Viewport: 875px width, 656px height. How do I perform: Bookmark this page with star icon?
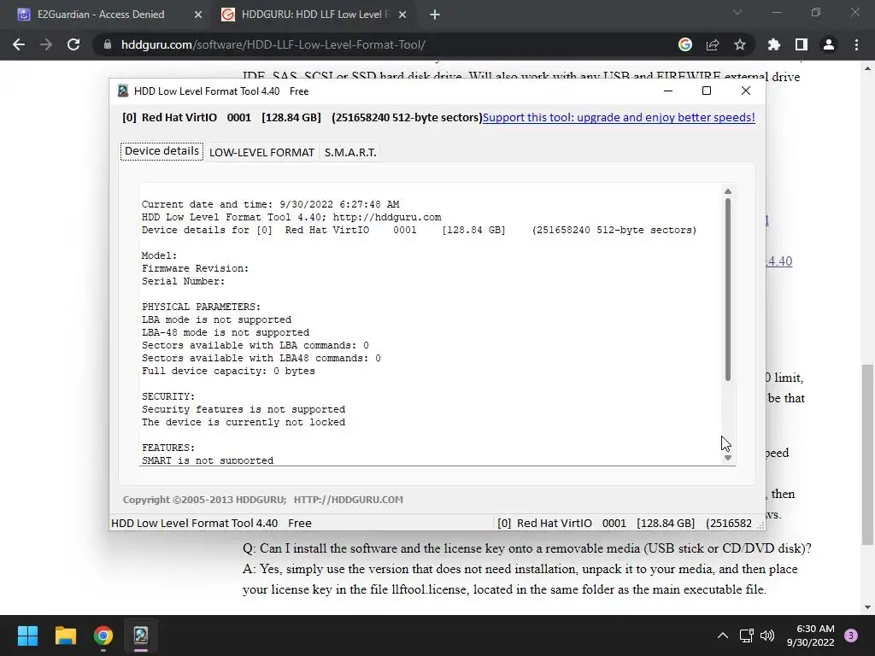tap(740, 44)
